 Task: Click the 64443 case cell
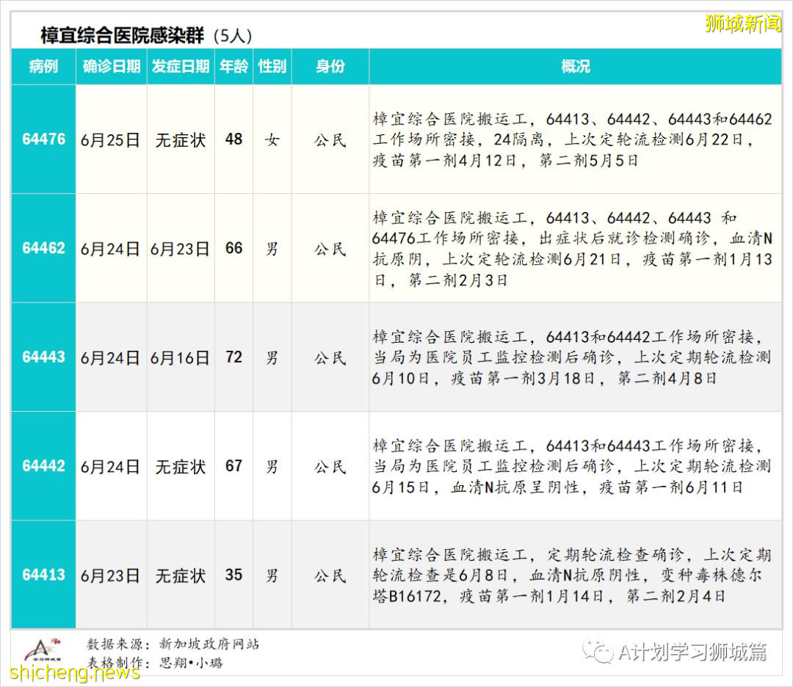tap(43, 357)
